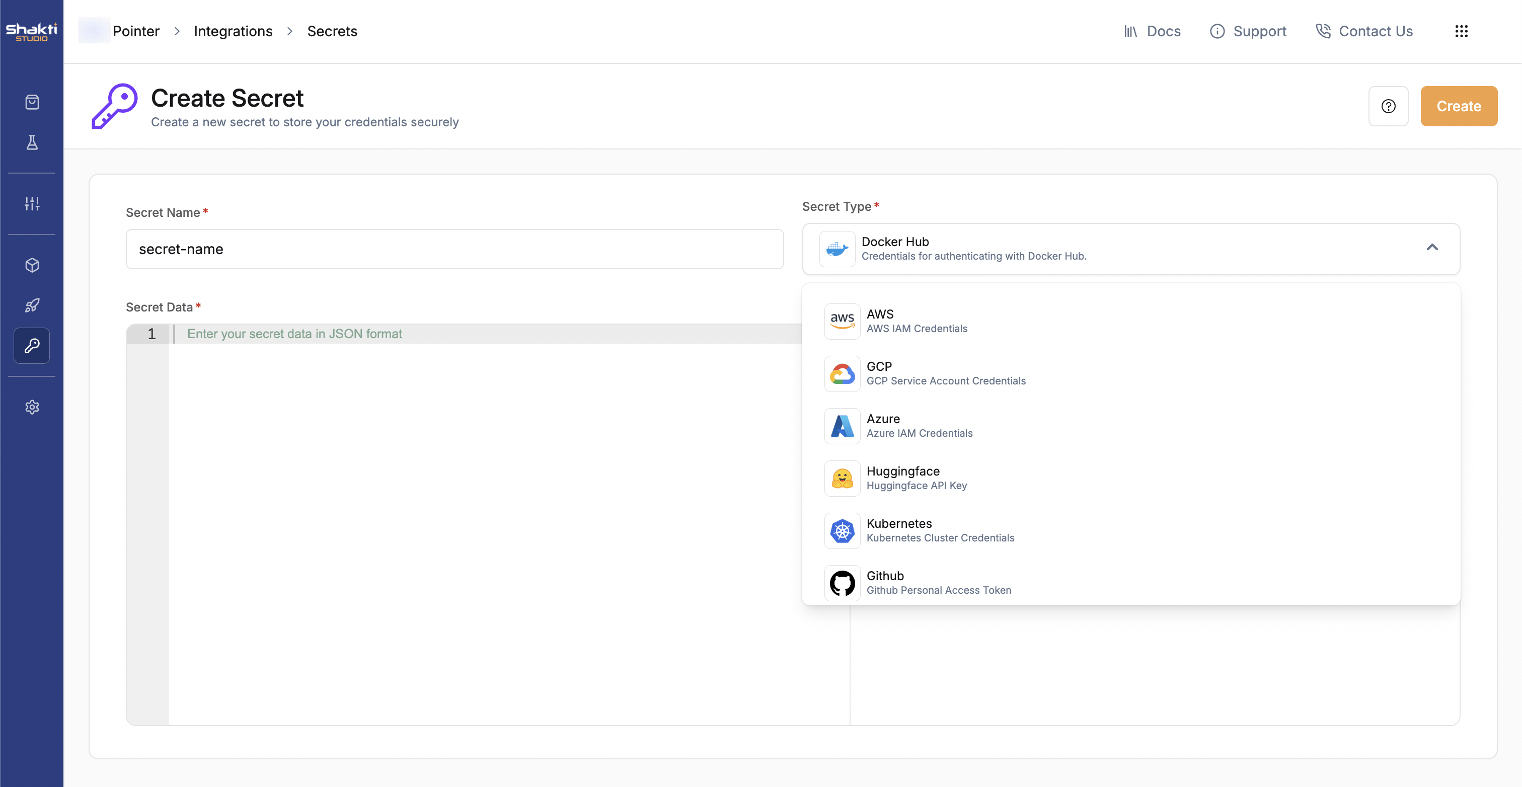
Task: Click the Kubernetes wheel icon
Action: pyautogui.click(x=842, y=530)
